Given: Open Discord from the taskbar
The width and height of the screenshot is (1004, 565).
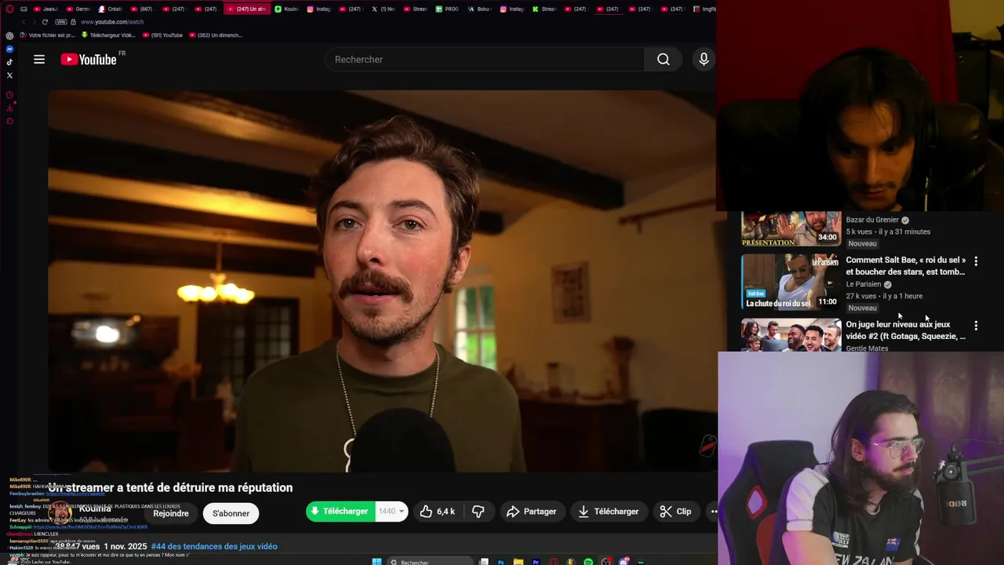Looking at the screenshot, I should pos(624,562).
